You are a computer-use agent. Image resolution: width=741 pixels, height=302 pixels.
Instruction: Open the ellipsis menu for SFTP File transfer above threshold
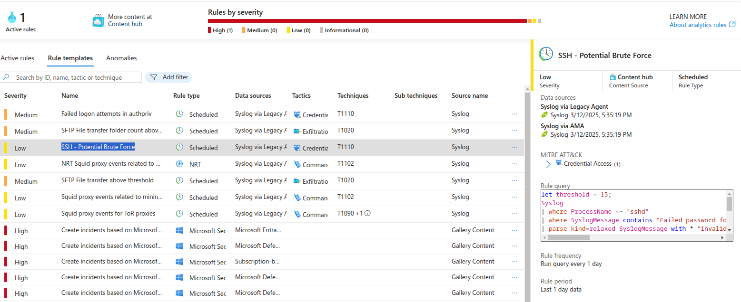[x=514, y=180]
